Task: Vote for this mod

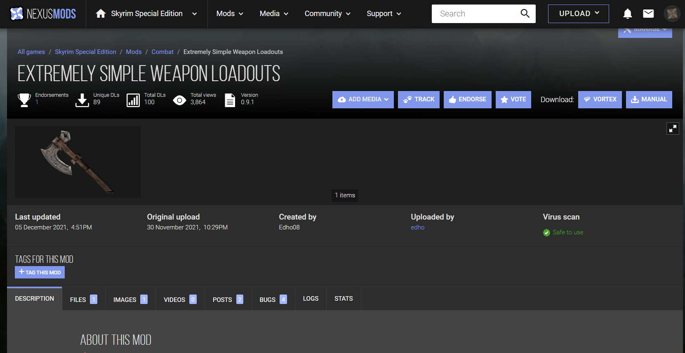Action: pos(513,100)
